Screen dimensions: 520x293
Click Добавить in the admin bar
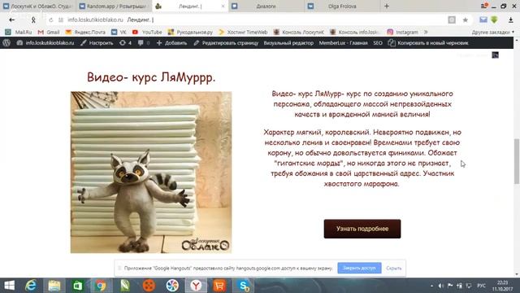point(171,43)
